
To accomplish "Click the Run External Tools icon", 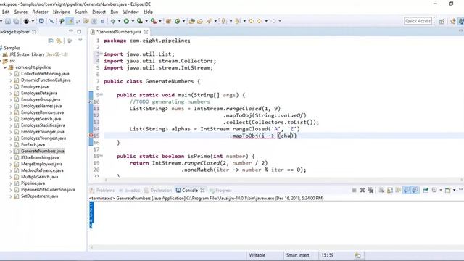I will (x=153, y=21).
